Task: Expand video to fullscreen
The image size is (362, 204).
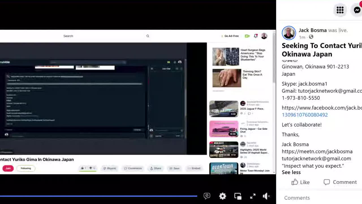Action: tap(253, 196)
